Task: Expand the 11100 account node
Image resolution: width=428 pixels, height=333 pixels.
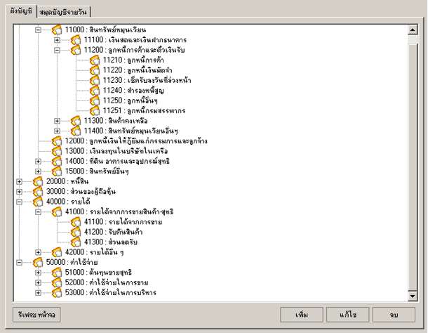Action: [58, 40]
